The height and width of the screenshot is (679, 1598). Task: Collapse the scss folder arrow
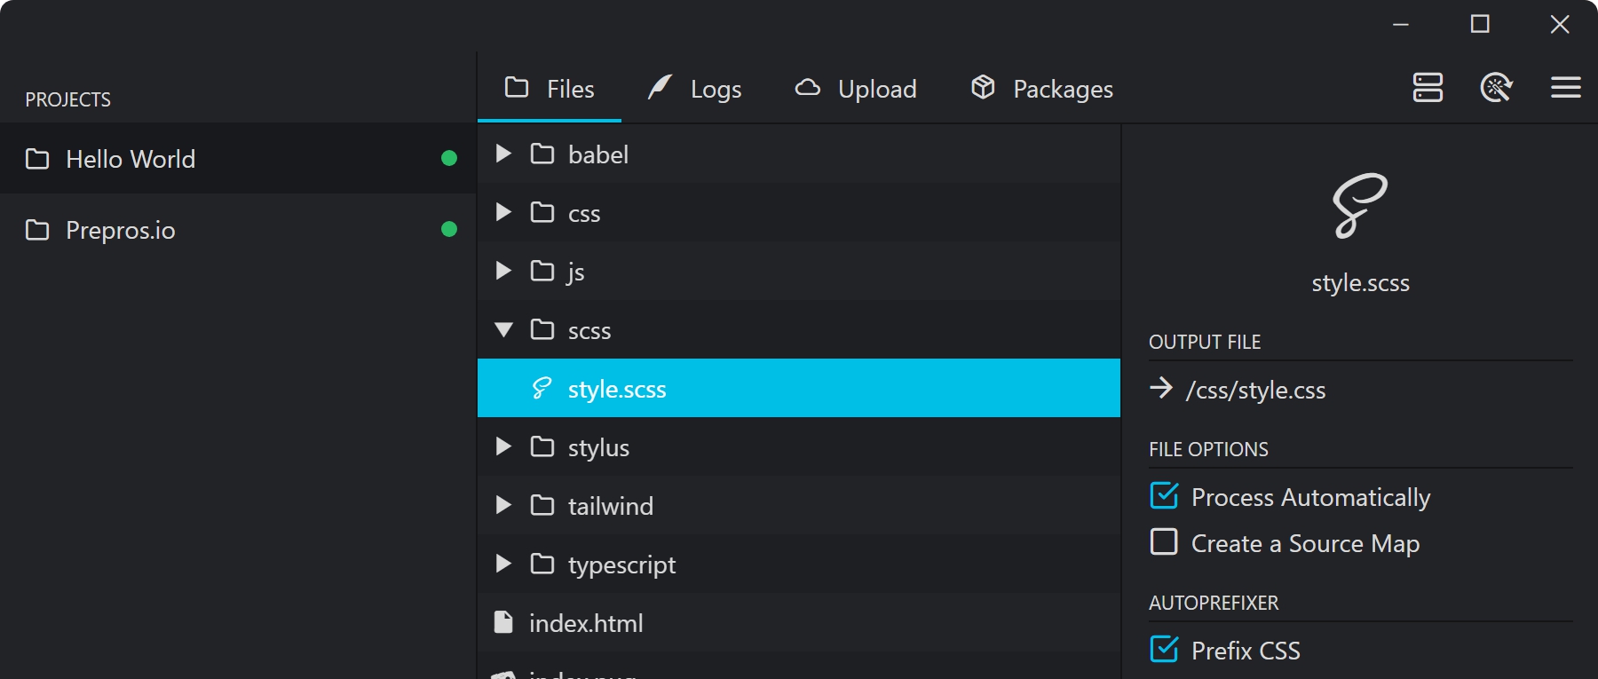503,329
